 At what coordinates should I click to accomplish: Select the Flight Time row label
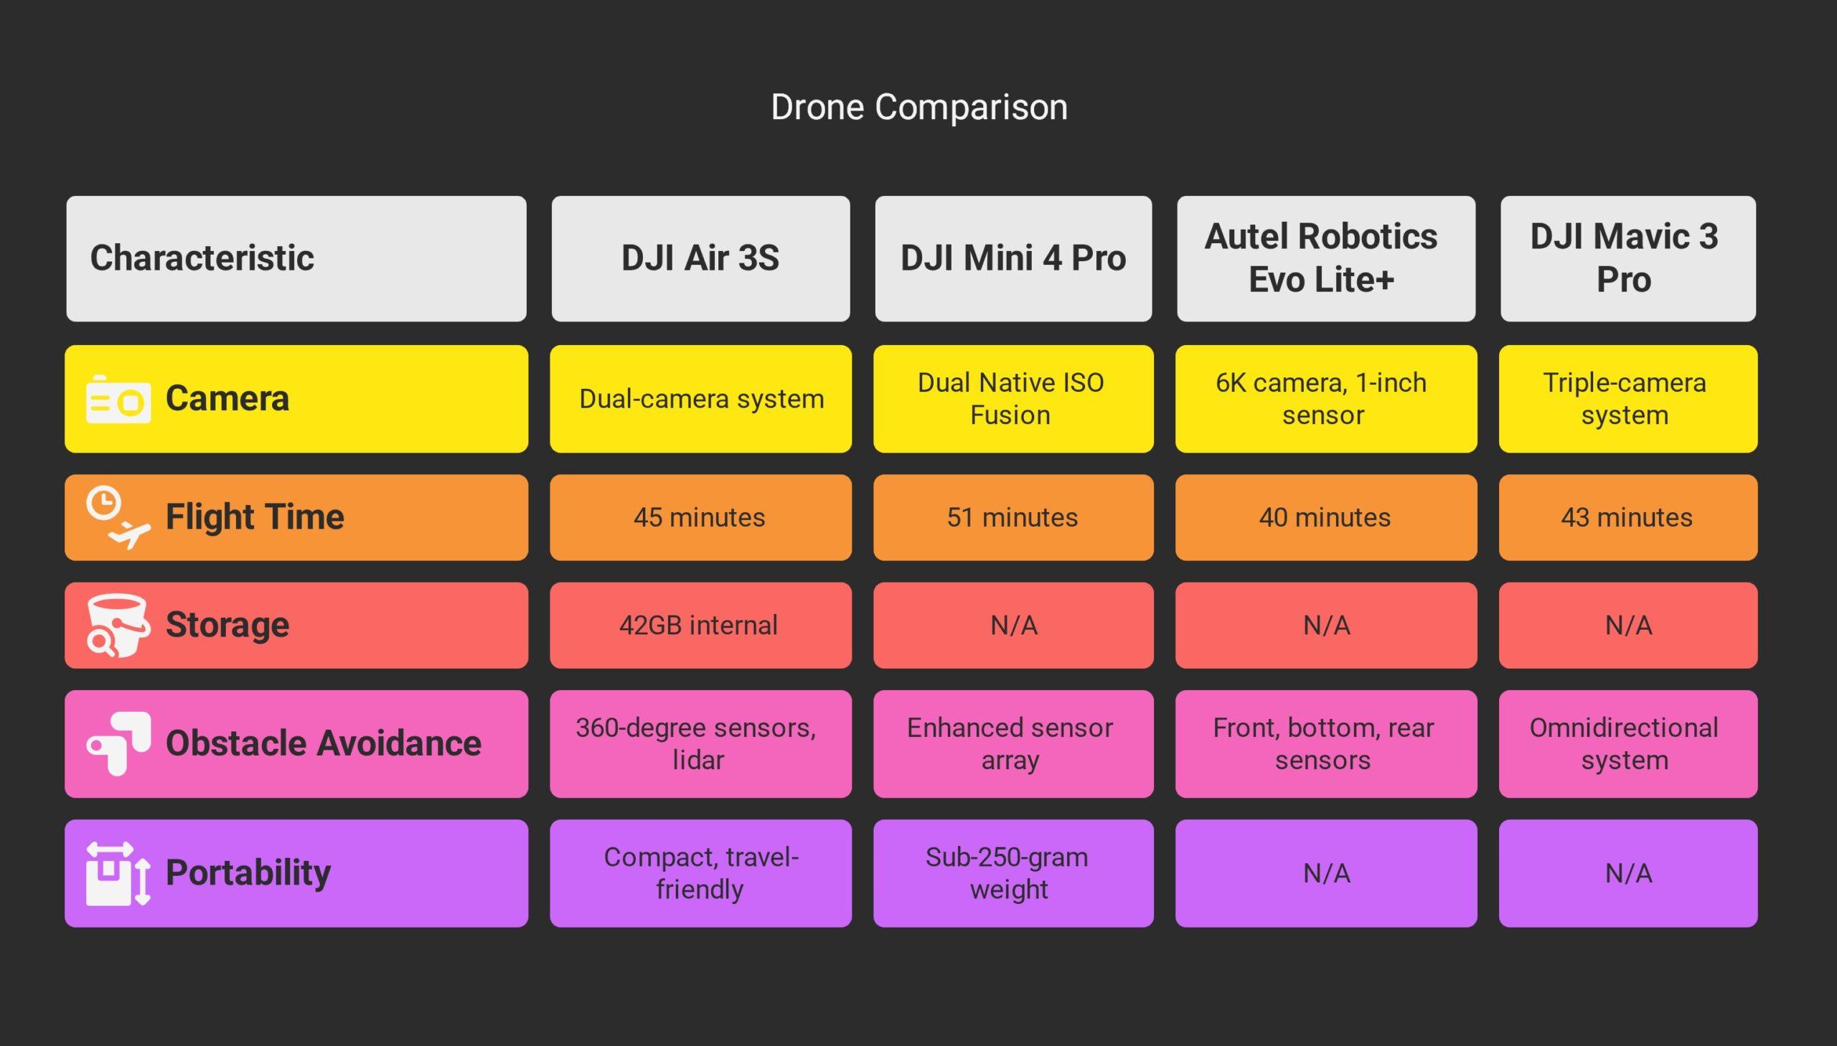[255, 517]
